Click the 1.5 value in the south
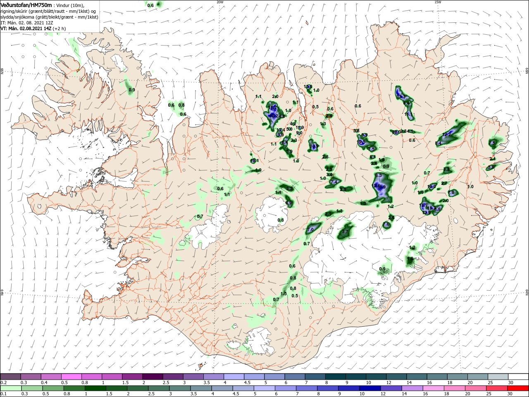529x397 pixels. pos(284,294)
